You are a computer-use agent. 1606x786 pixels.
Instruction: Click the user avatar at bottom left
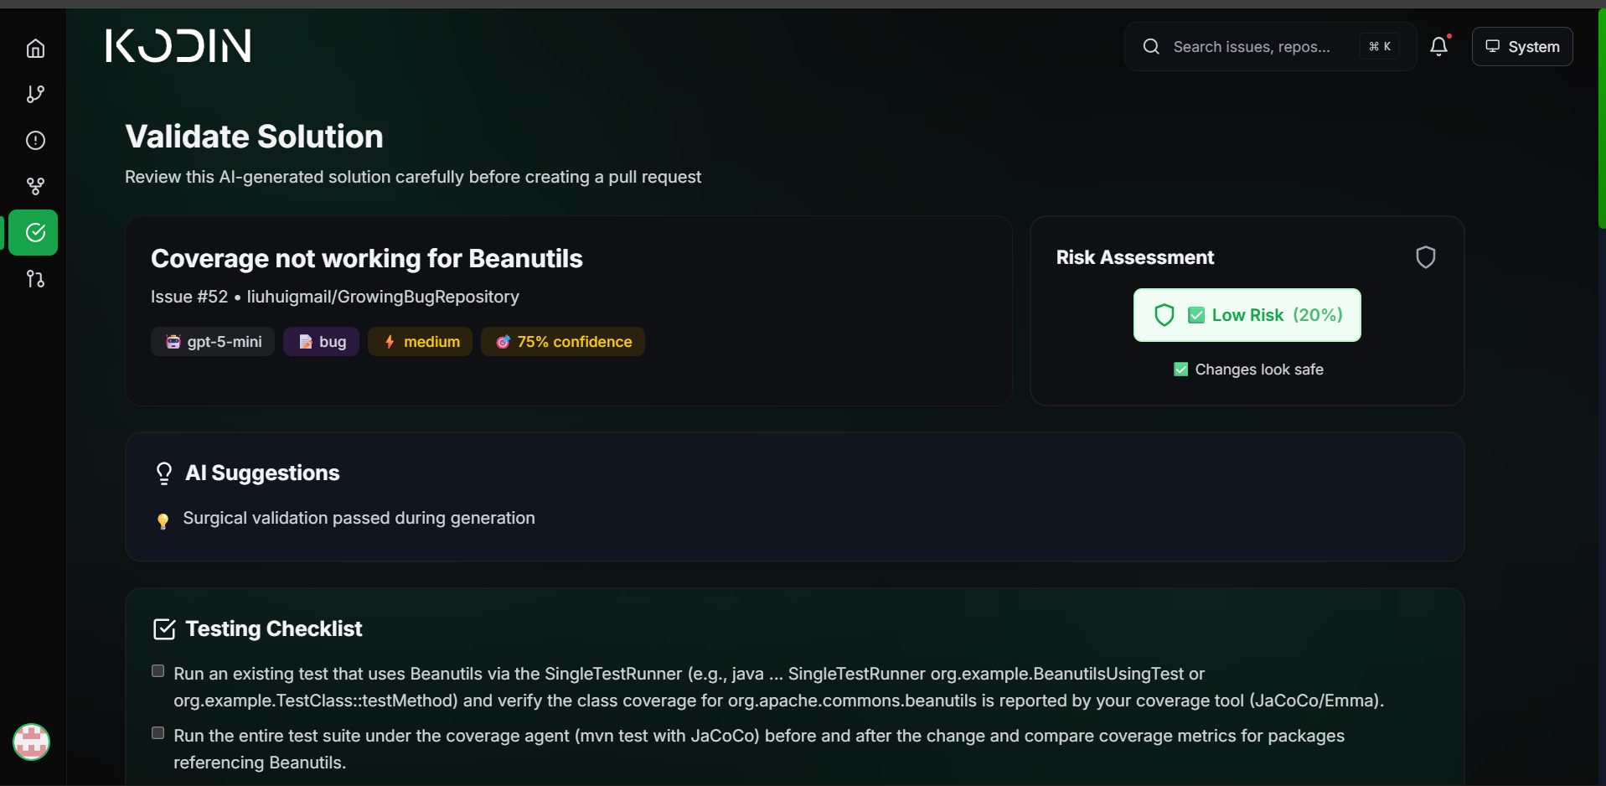(x=32, y=742)
